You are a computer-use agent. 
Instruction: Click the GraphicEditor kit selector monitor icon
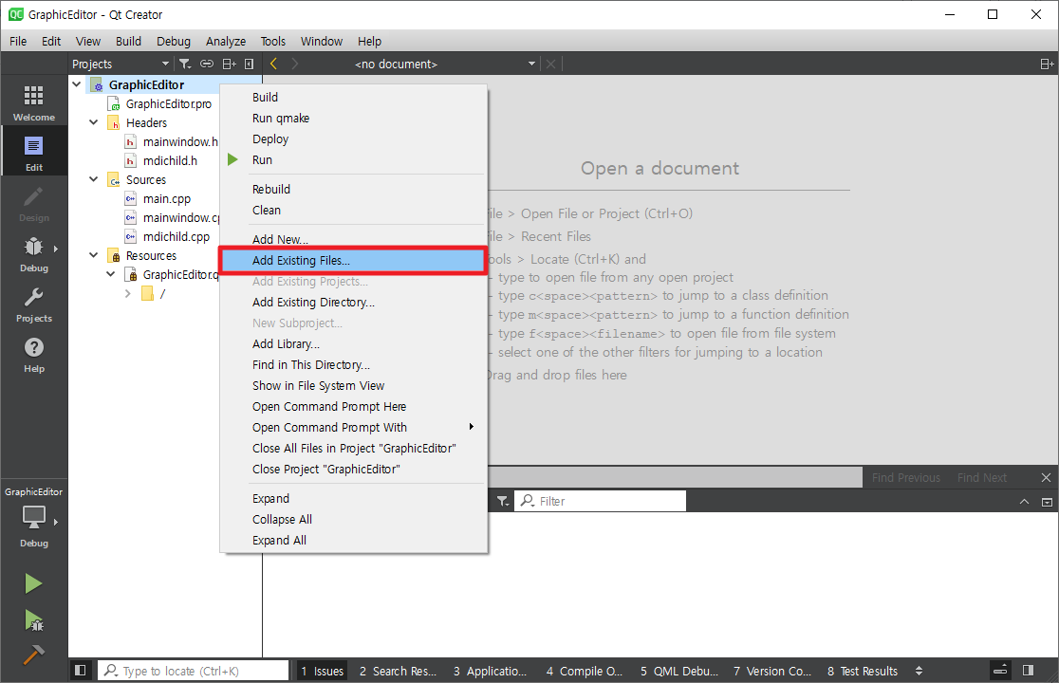point(34,517)
